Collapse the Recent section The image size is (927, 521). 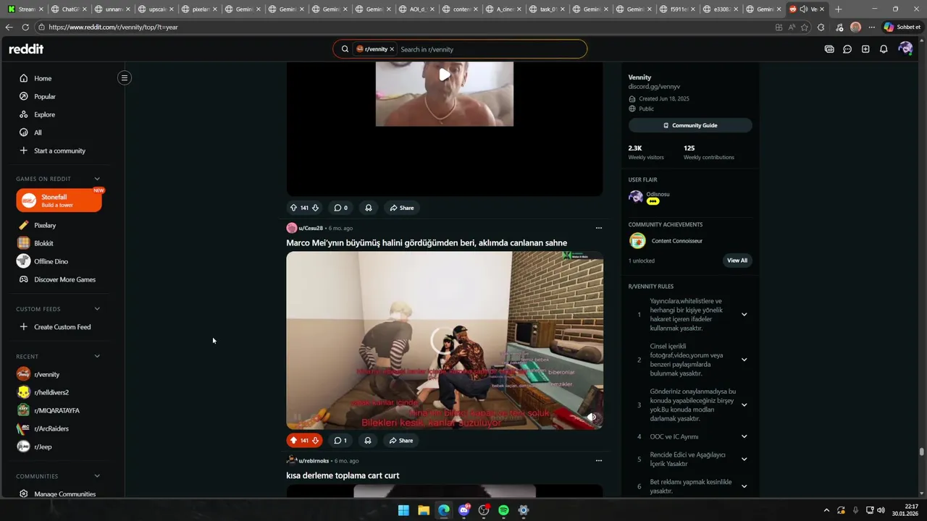97,356
